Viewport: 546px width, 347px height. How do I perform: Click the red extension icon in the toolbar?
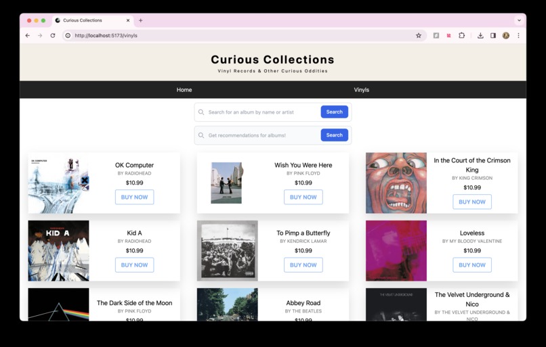[449, 35]
